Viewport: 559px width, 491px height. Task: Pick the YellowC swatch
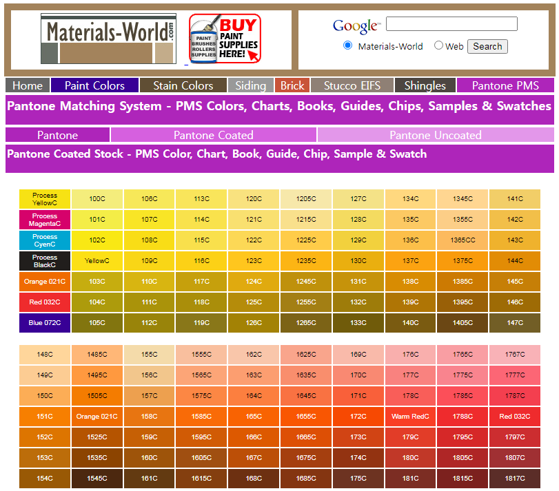[x=97, y=261]
